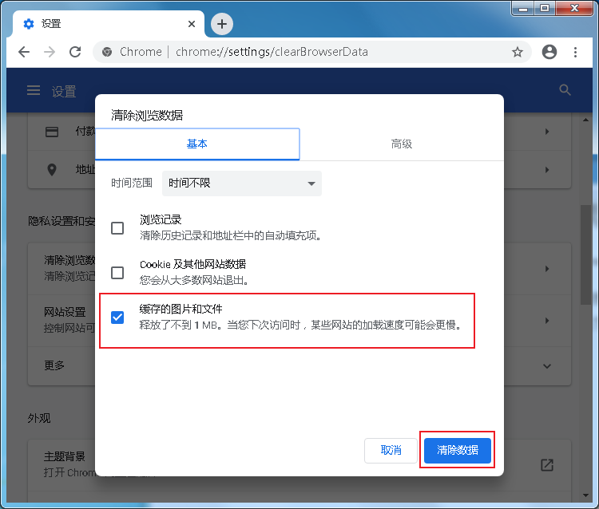Click the settings page vertical scrollbar thumb
The width and height of the screenshot is (599, 509).
pyautogui.click(x=585, y=254)
